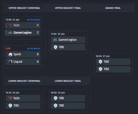Click top TBD shield in grand final

point(100,62)
